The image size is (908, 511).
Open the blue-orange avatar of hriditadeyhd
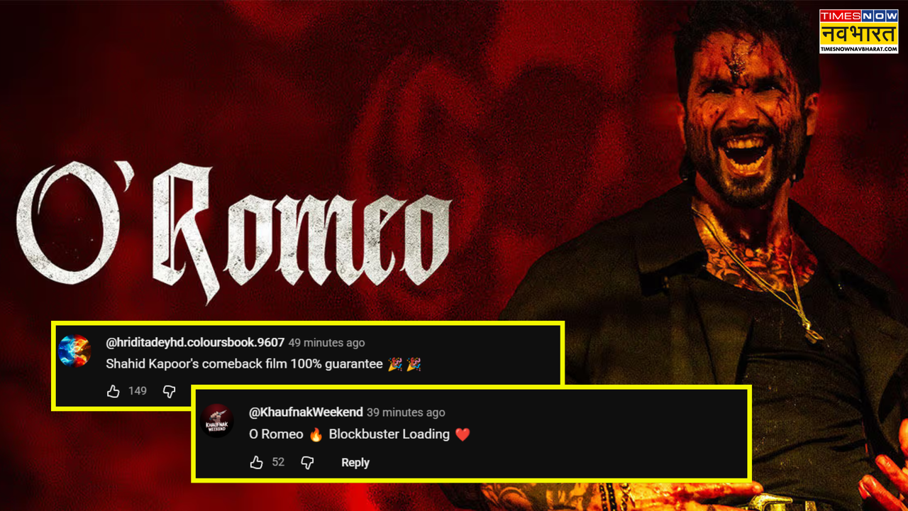coord(74,351)
